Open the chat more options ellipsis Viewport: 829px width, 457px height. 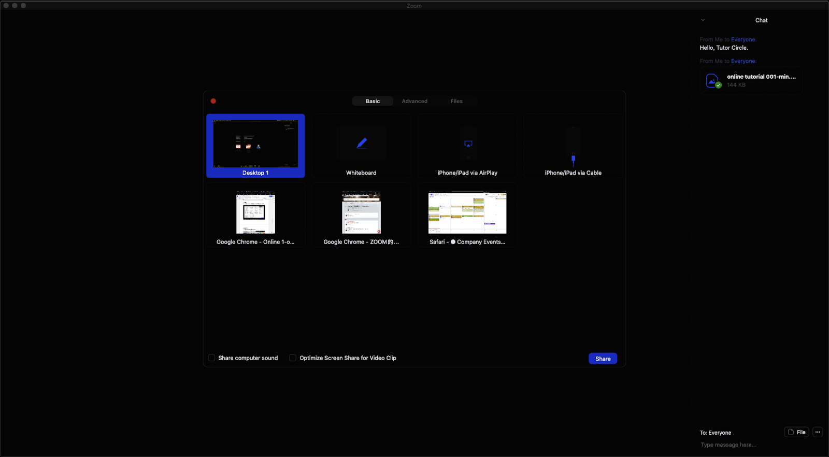[x=818, y=432]
